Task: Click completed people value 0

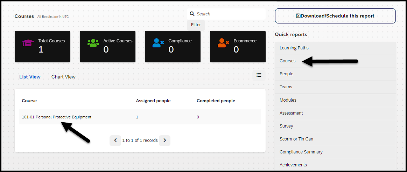Action: click(198, 117)
